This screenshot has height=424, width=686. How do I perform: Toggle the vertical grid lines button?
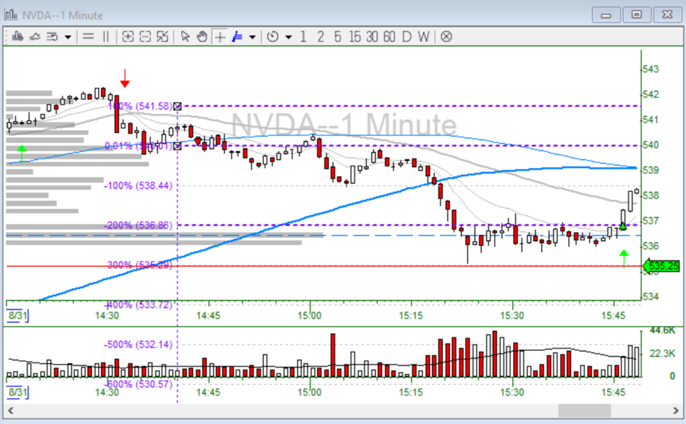(x=106, y=37)
